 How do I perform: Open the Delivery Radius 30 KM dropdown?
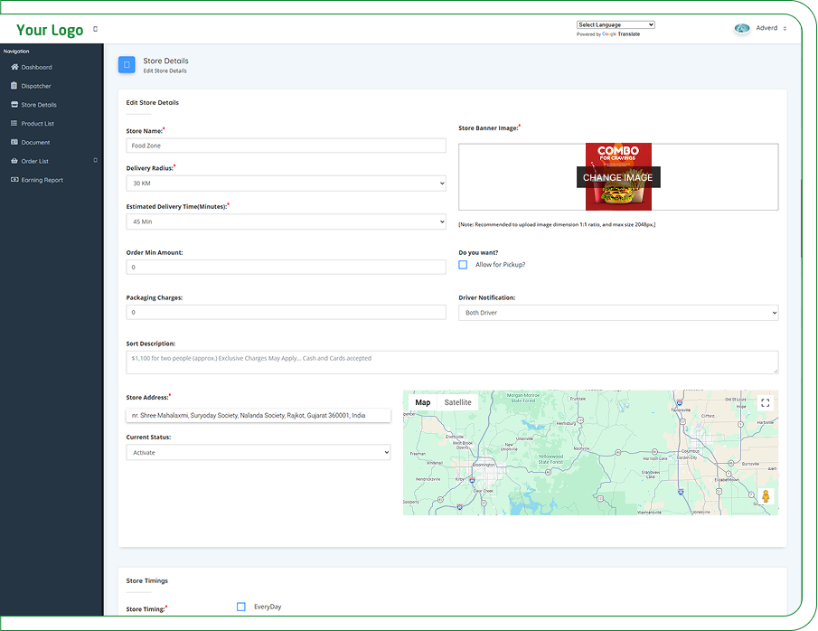pos(286,184)
